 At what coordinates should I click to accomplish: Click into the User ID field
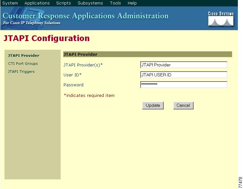click(x=184, y=75)
